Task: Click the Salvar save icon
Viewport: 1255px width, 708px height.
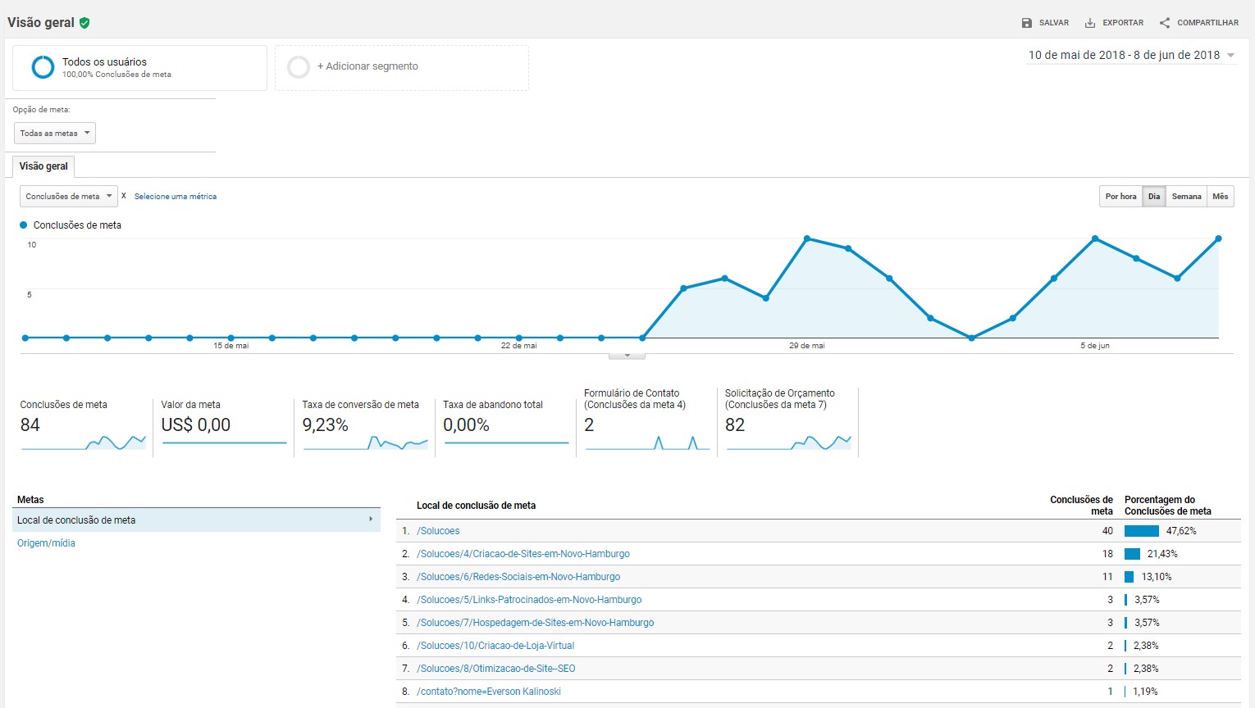Action: (x=1026, y=23)
